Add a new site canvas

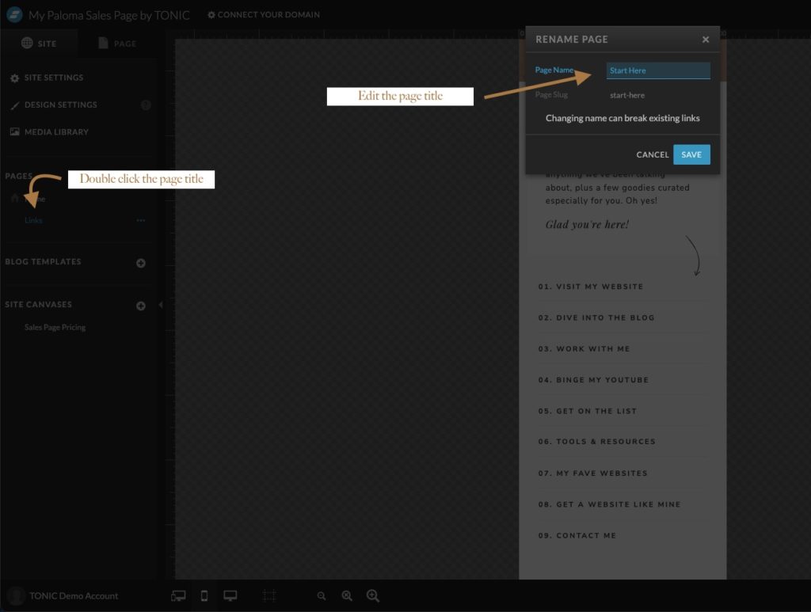[141, 306]
